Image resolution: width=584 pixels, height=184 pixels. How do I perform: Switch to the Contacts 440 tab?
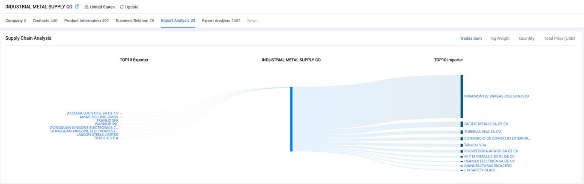[45, 20]
